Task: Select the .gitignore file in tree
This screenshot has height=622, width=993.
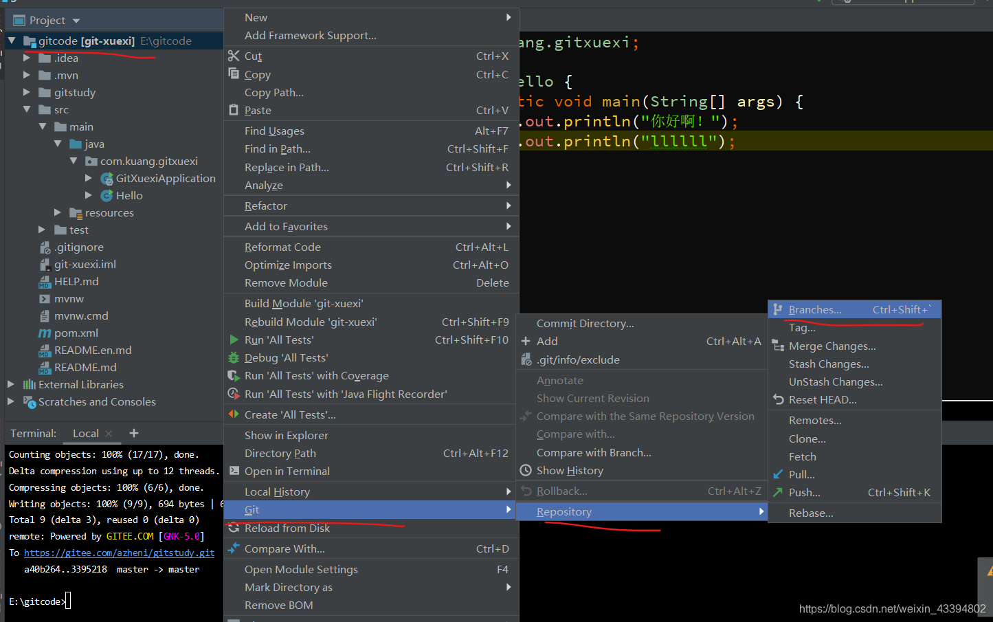Action: 79,247
